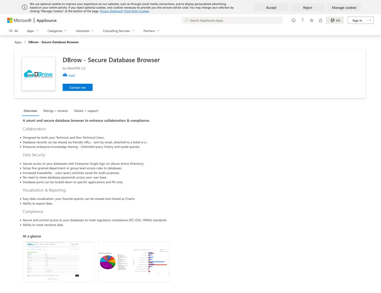Expand the Categories menu
The width and height of the screenshot is (381, 293).
(x=57, y=31)
